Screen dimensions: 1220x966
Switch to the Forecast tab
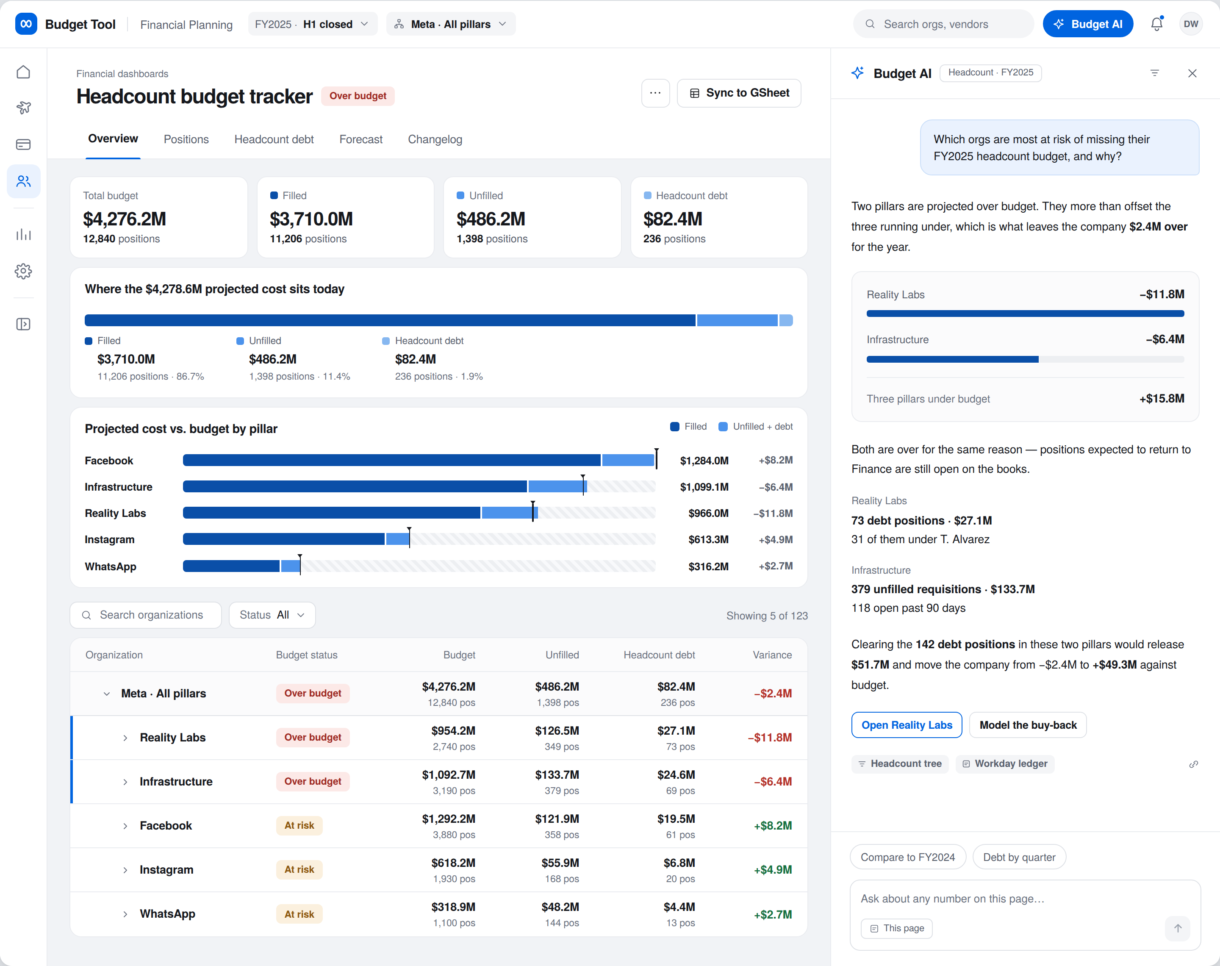tap(360, 139)
